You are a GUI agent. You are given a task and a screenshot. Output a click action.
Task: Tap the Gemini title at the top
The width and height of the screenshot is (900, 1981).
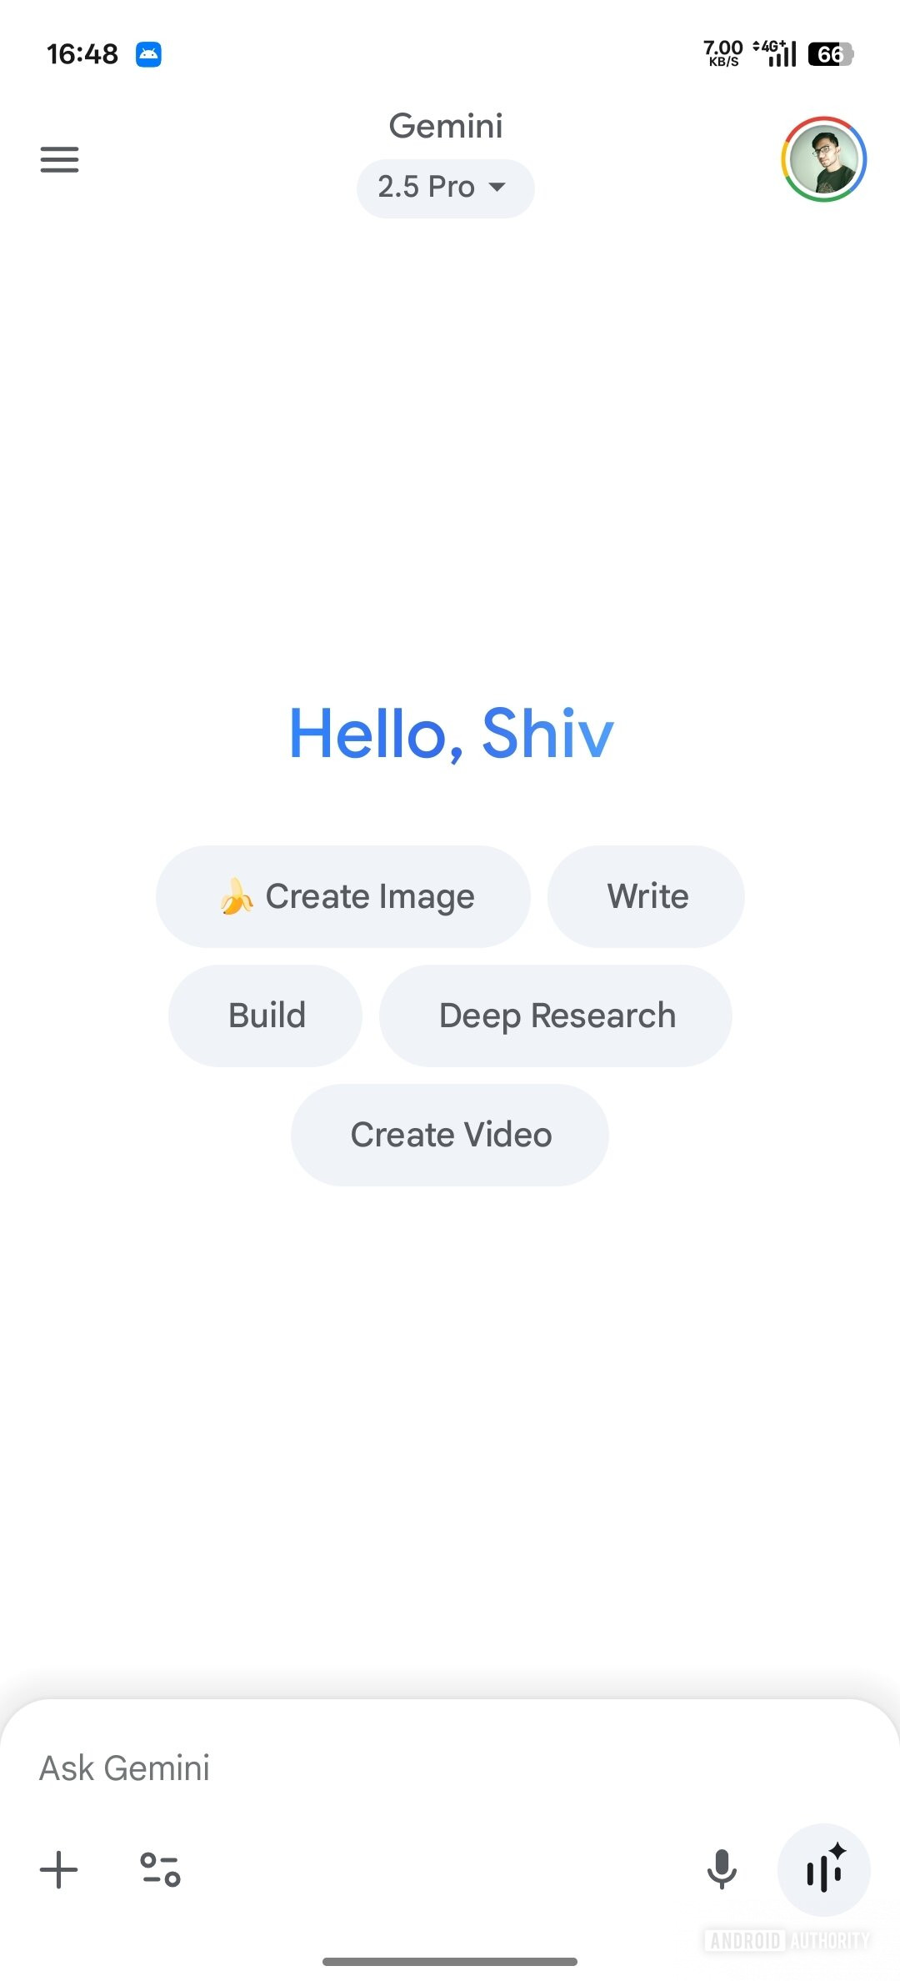coord(446,126)
